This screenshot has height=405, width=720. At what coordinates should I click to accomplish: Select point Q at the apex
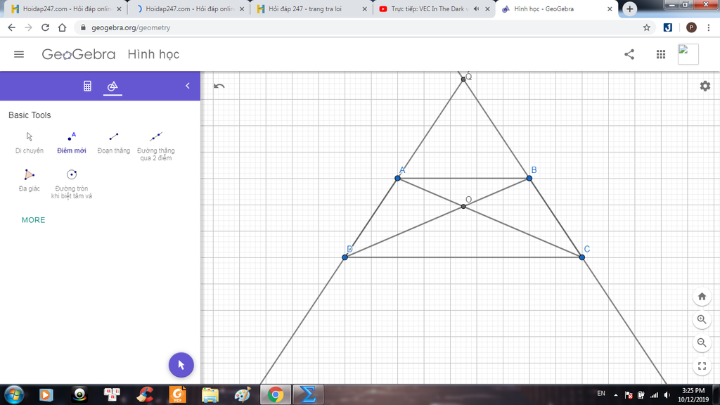click(x=463, y=79)
